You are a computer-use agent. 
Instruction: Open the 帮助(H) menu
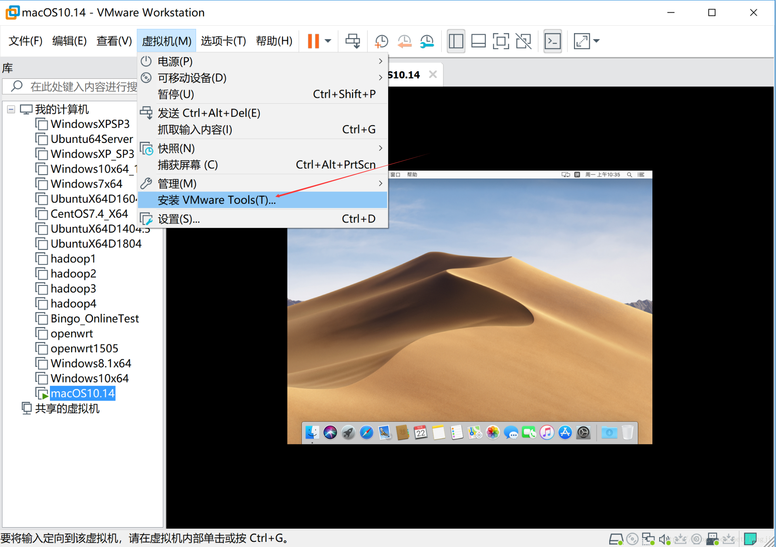click(x=274, y=41)
